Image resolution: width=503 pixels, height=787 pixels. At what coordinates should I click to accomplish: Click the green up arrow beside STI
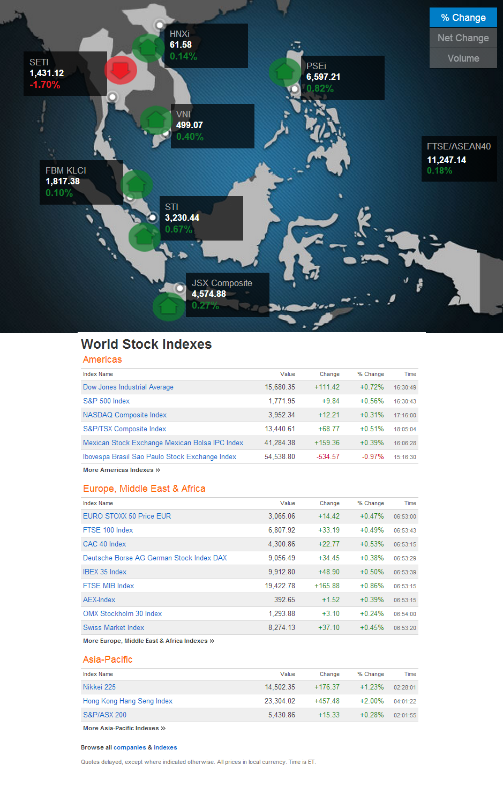point(145,236)
